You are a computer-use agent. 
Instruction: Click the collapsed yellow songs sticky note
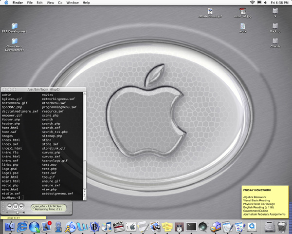[23, 217]
